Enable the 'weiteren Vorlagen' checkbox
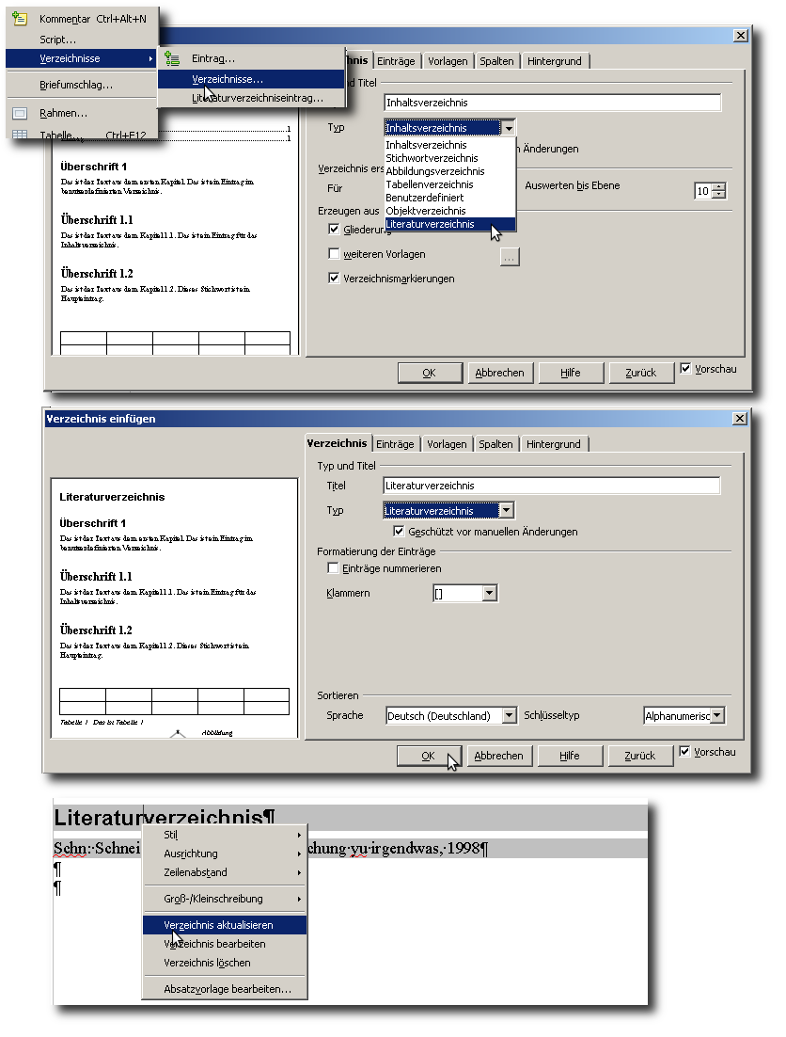 [x=334, y=254]
